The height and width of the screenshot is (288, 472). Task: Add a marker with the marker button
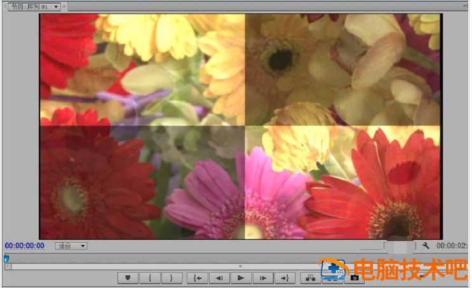(x=128, y=278)
